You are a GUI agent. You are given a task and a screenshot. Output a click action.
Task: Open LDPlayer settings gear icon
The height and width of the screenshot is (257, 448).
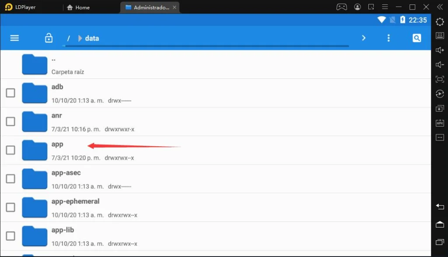tap(440, 22)
